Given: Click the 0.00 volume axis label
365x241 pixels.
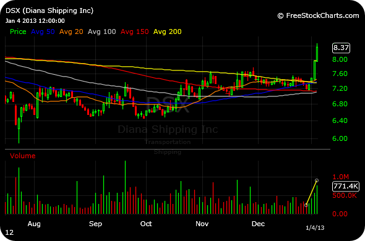Looking at the screenshot, I should click(x=340, y=214).
